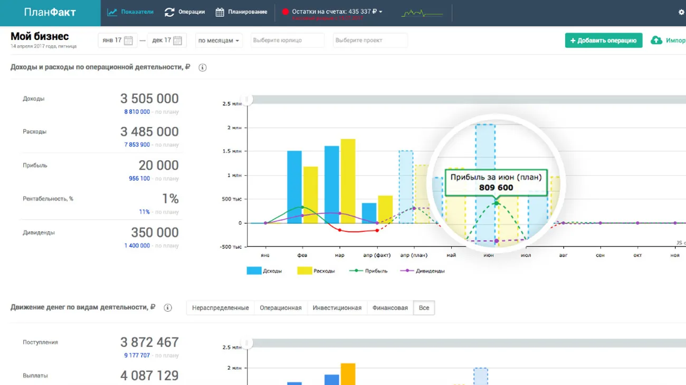Select the Инвестиционная activity tab
This screenshot has height=385, width=686.
(x=337, y=308)
